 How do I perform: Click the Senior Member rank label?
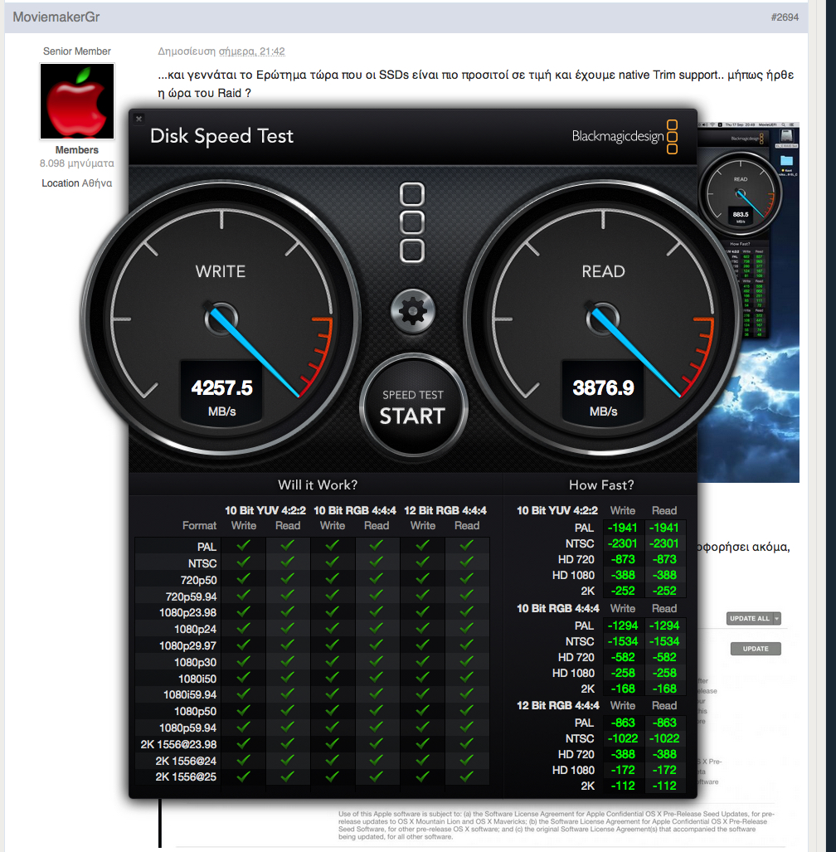[x=76, y=51]
